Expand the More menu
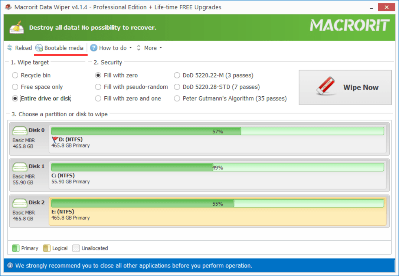Viewport: 399px width, 276px height. (x=152, y=47)
